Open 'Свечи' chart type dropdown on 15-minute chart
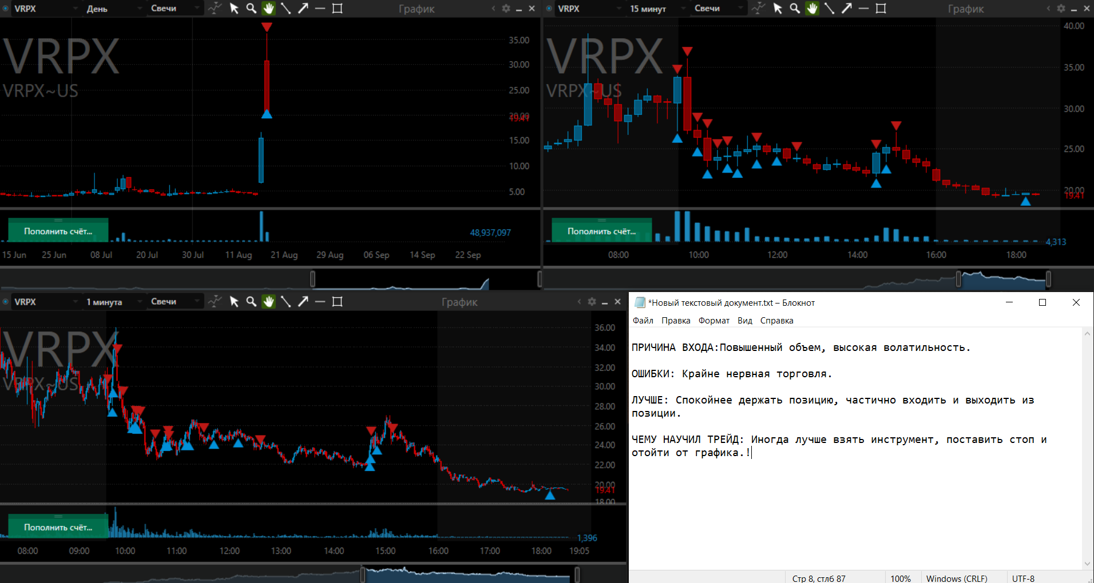Viewport: 1094px width, 583px height. (x=719, y=9)
